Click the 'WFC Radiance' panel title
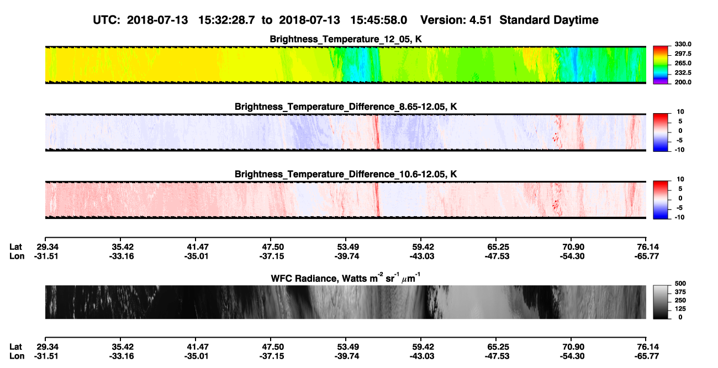 click(346, 278)
